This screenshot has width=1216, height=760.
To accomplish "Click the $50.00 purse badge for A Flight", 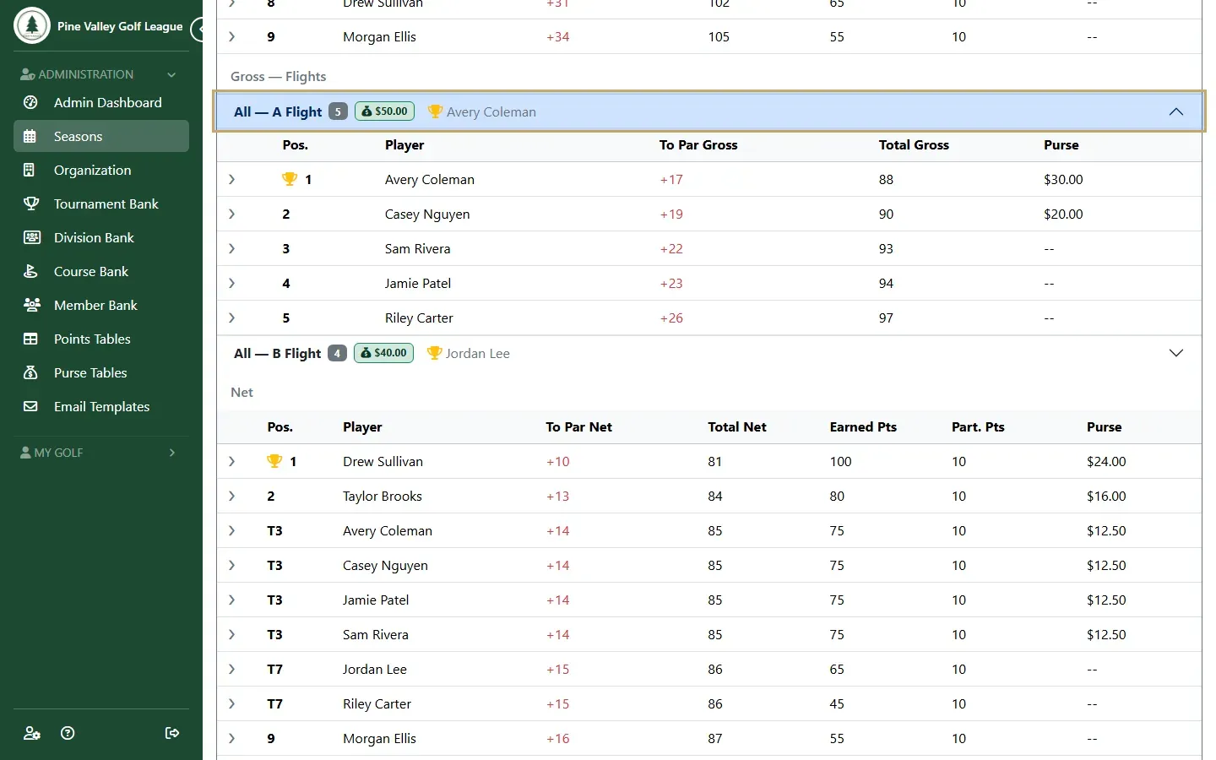I will pyautogui.click(x=384, y=111).
